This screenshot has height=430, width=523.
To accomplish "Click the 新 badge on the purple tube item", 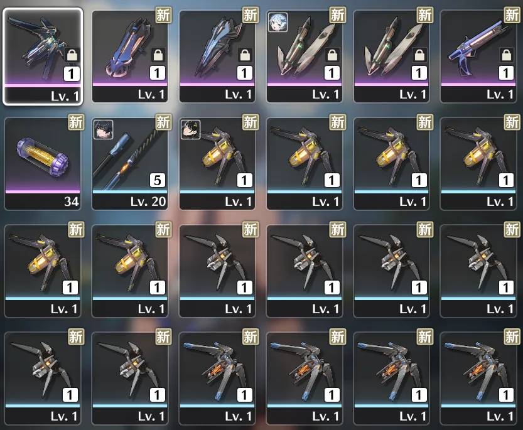I will click(76, 122).
